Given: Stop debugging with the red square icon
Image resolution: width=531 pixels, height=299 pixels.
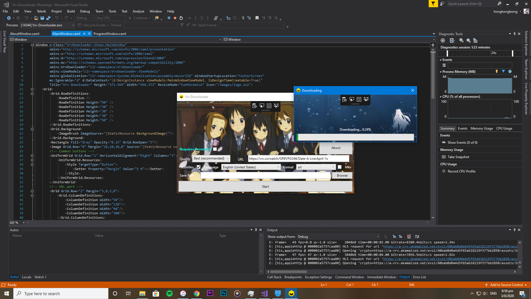Looking at the screenshot, I should [175, 18].
